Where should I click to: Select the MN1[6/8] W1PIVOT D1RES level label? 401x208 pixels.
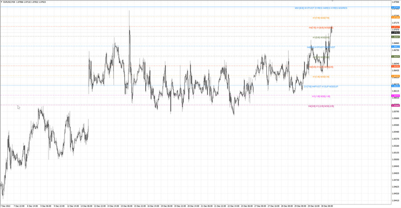(321, 8)
